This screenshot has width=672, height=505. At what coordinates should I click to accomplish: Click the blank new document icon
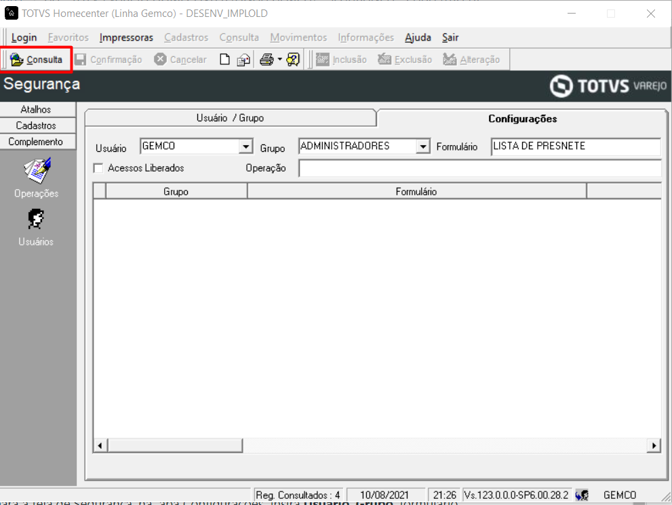click(224, 60)
